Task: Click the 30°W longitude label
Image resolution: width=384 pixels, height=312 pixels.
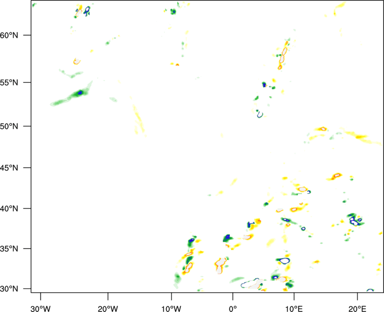Action: (x=40, y=309)
